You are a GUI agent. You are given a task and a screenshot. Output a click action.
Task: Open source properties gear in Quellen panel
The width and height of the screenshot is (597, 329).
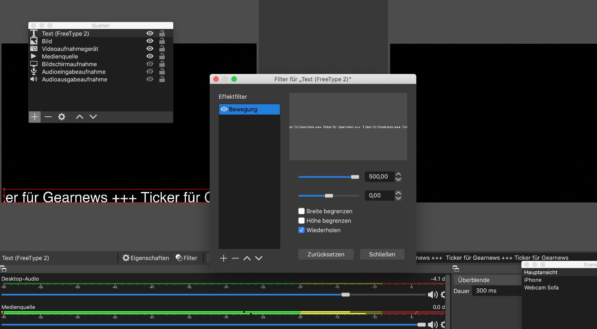click(62, 117)
